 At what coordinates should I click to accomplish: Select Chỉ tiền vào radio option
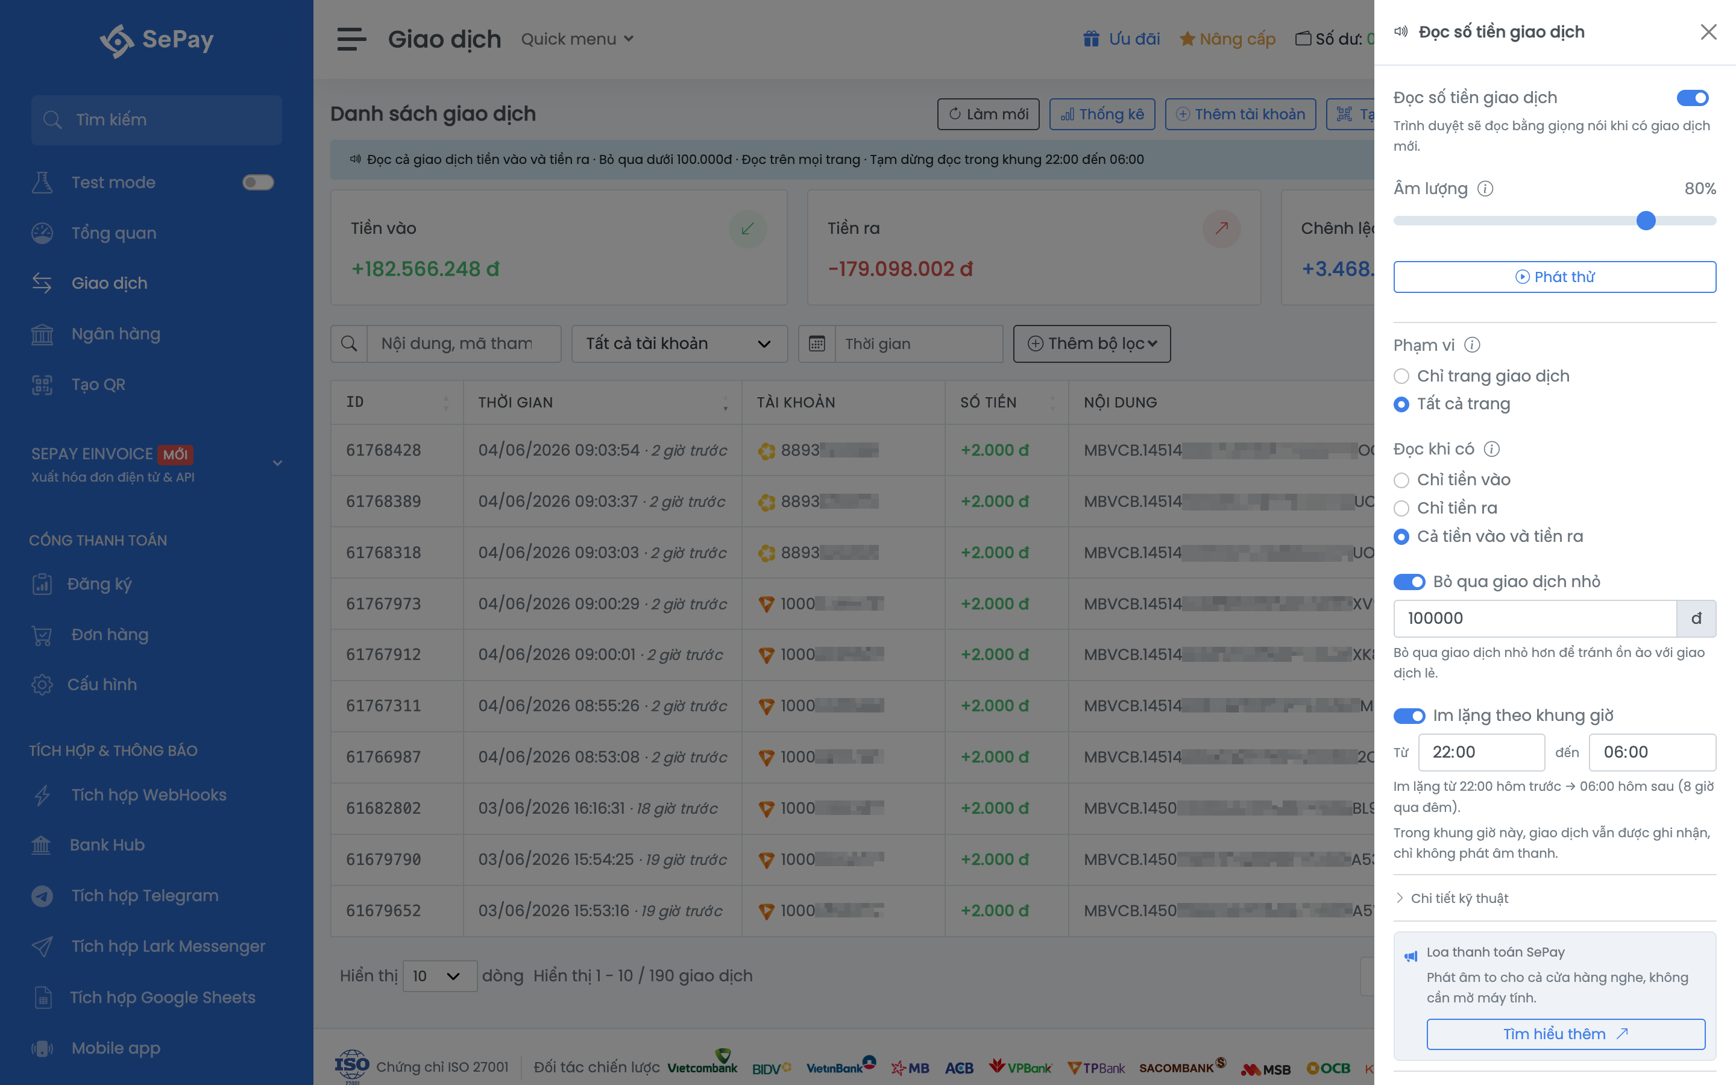tap(1401, 480)
